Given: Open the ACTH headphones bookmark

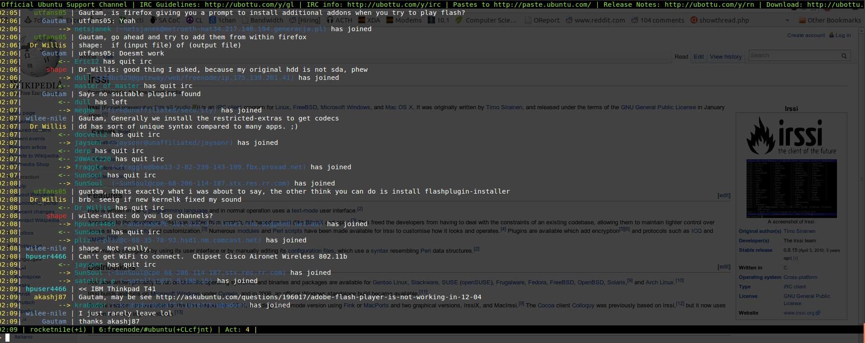Looking at the screenshot, I should tap(340, 20).
